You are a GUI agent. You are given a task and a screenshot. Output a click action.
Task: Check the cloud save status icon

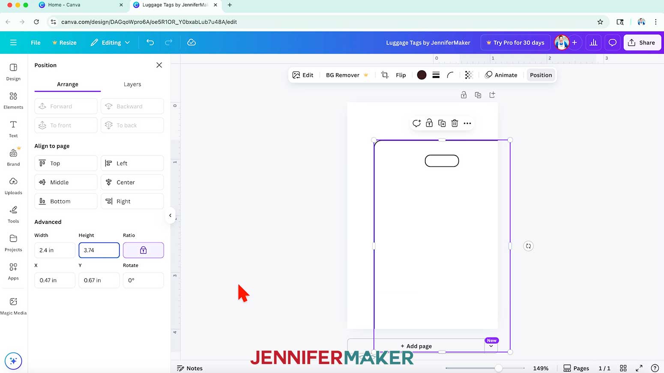point(191,42)
